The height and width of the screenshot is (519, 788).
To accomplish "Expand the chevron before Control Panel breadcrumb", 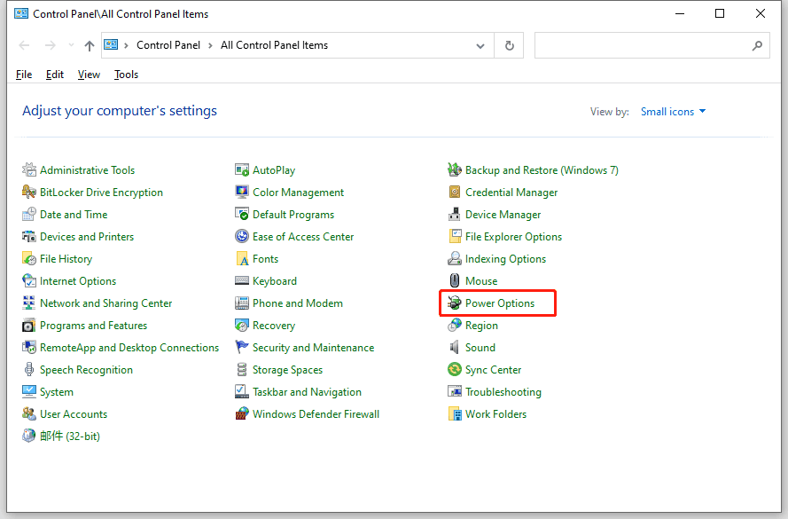I will pos(126,45).
